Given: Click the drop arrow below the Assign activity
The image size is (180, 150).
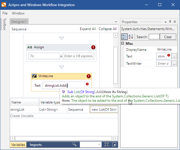Looking at the screenshot, I should (61, 67).
